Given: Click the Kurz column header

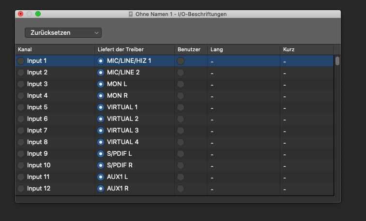Looking at the screenshot, I should tap(306, 50).
